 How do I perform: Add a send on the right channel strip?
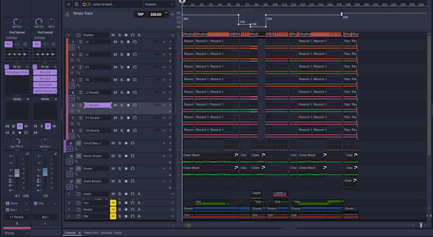click(56, 99)
